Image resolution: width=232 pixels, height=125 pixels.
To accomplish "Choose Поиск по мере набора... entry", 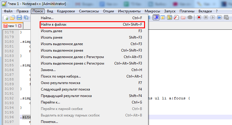I will tap(89, 76).
